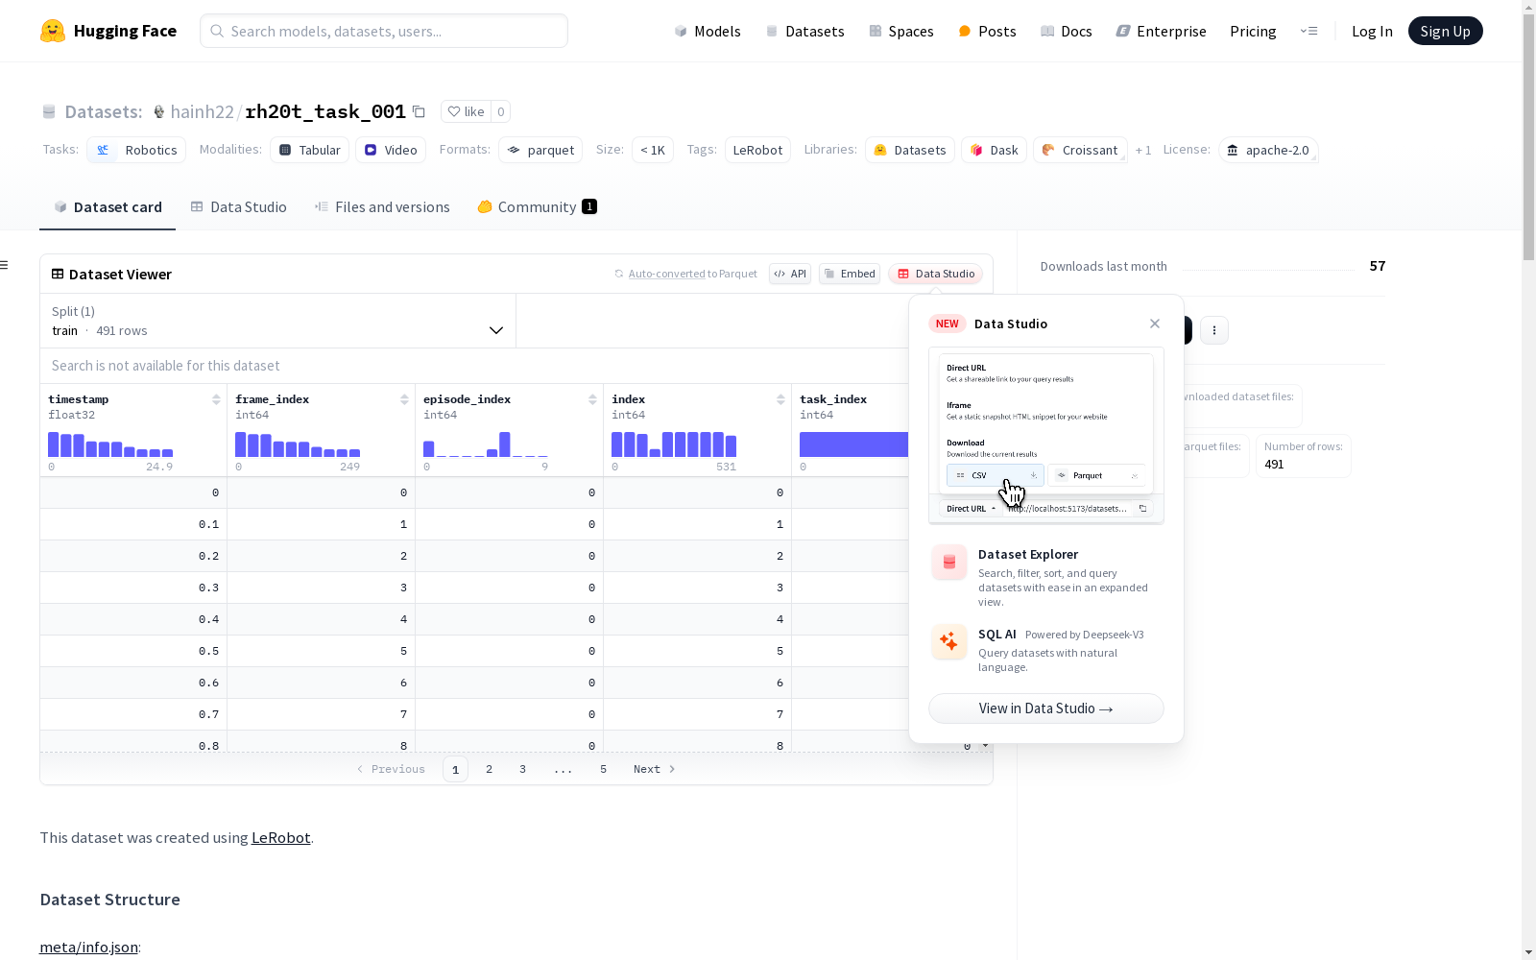Open the hainh22 user profile
Image resolution: width=1536 pixels, height=960 pixels.
202,111
